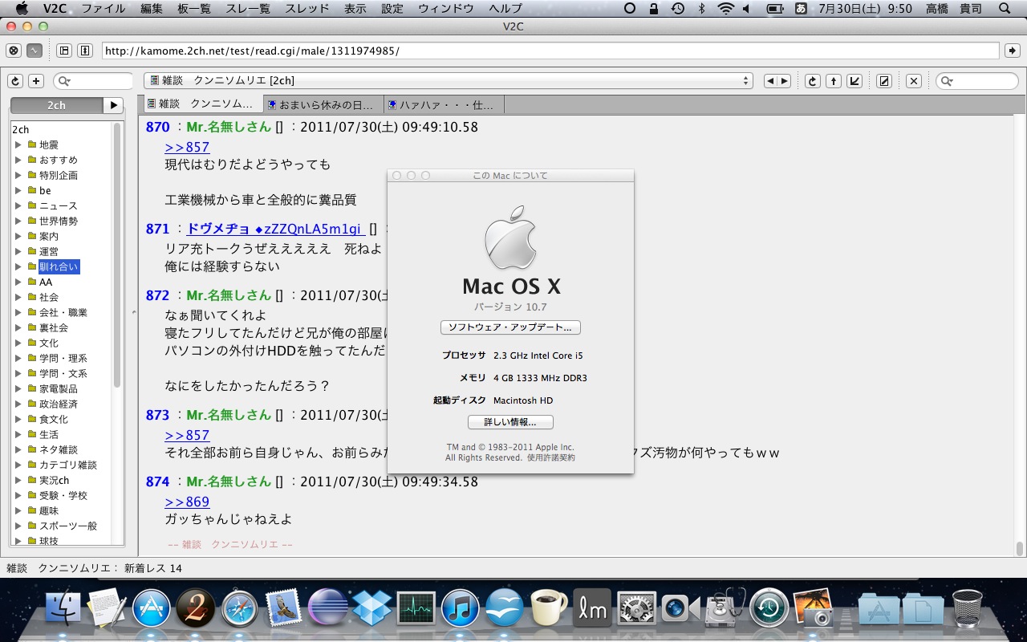1027x642 pixels.
Task: Click the go arrow right of URL field
Action: point(1013,51)
